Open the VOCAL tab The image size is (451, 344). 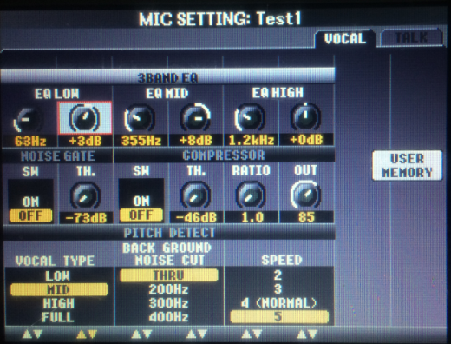coord(345,38)
